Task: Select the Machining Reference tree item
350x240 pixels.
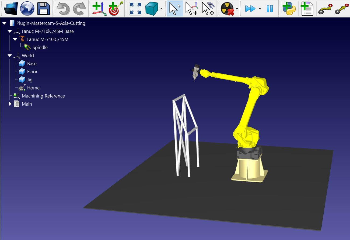Action: tap(43, 96)
